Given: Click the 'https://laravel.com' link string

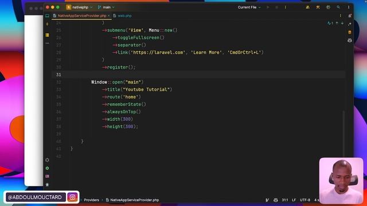Looking at the screenshot, I should pyautogui.click(x=159, y=53).
